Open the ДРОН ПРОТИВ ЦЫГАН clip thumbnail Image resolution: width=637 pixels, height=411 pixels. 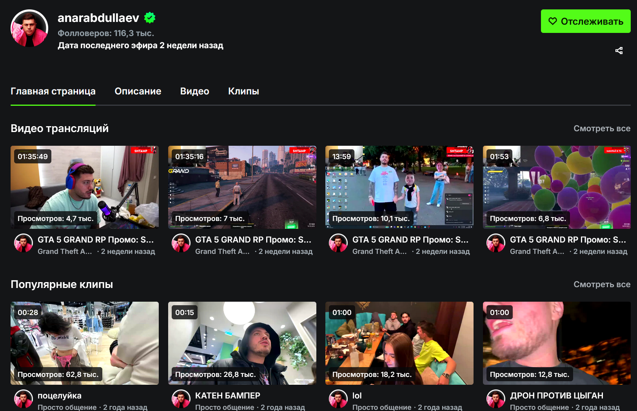(557, 343)
